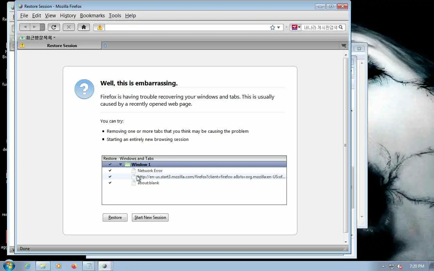Open the Windows Start menu

click(9, 266)
